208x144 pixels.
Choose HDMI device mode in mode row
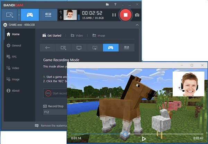[x=127, y=47]
